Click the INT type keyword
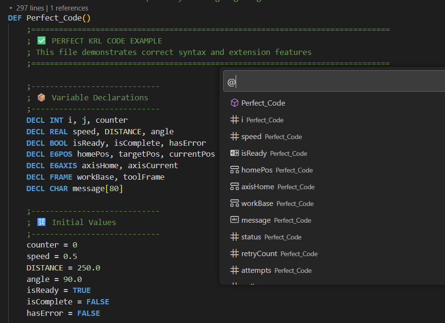Screen dimensions: 445x323 tap(56, 120)
